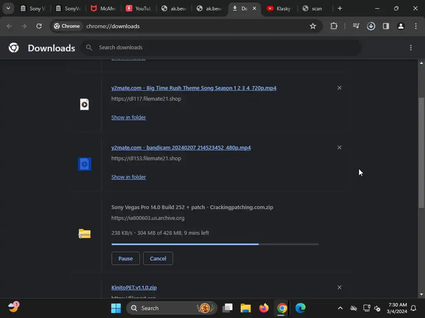Image resolution: width=425 pixels, height=318 pixels.
Task: Click the OneDrive cloud tray icon
Action: click(354, 308)
